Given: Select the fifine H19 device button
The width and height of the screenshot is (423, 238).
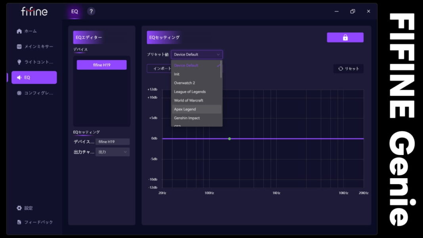Looking at the screenshot, I should pyautogui.click(x=102, y=65).
